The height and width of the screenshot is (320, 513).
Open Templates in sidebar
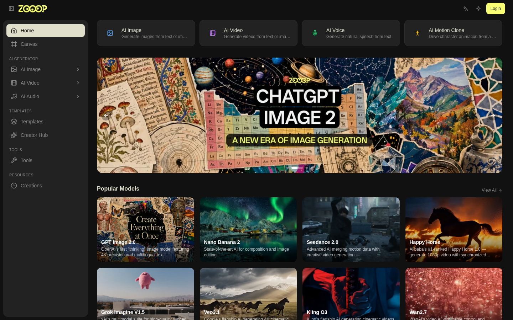pyautogui.click(x=46, y=122)
